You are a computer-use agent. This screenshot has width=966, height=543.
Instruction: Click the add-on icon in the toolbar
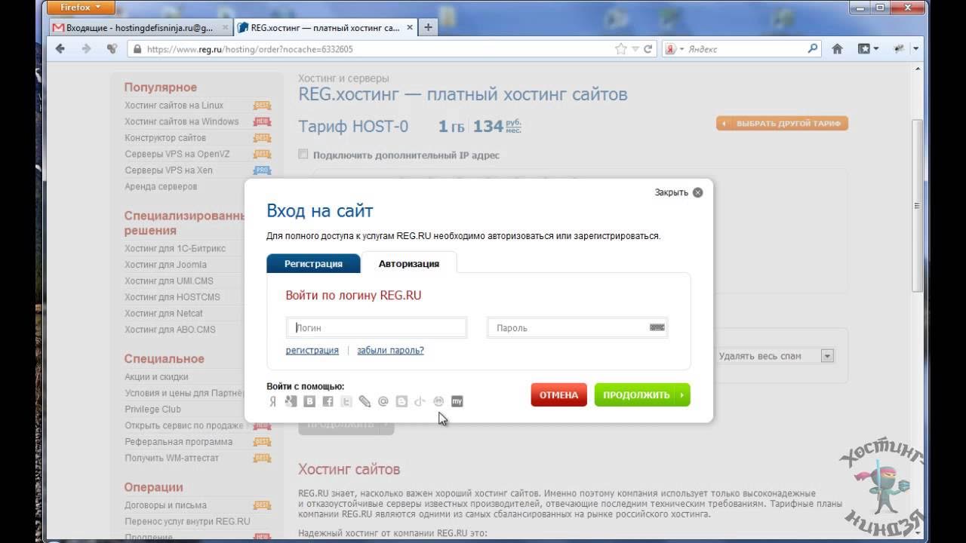pyautogui.click(x=898, y=49)
